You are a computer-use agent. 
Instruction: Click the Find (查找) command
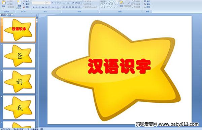point(147,1)
